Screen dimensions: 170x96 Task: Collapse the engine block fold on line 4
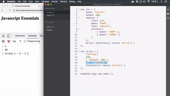pyautogui.click(x=79, y=18)
